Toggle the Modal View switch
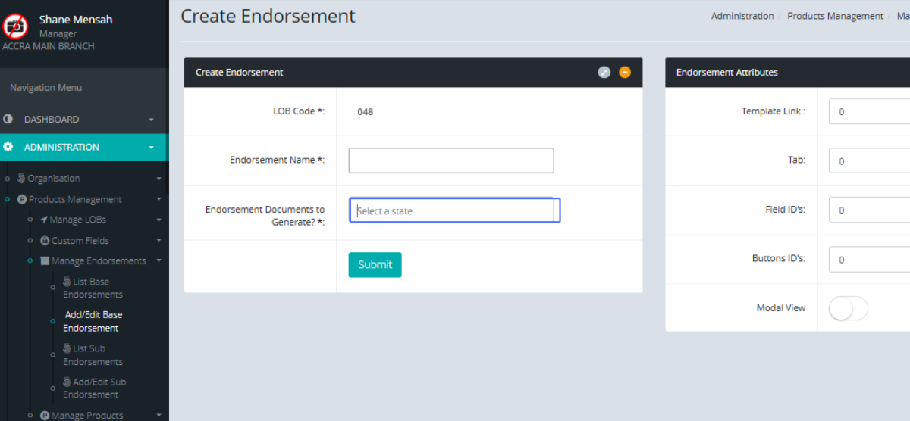Screen dimensions: 910x421 (x=848, y=308)
